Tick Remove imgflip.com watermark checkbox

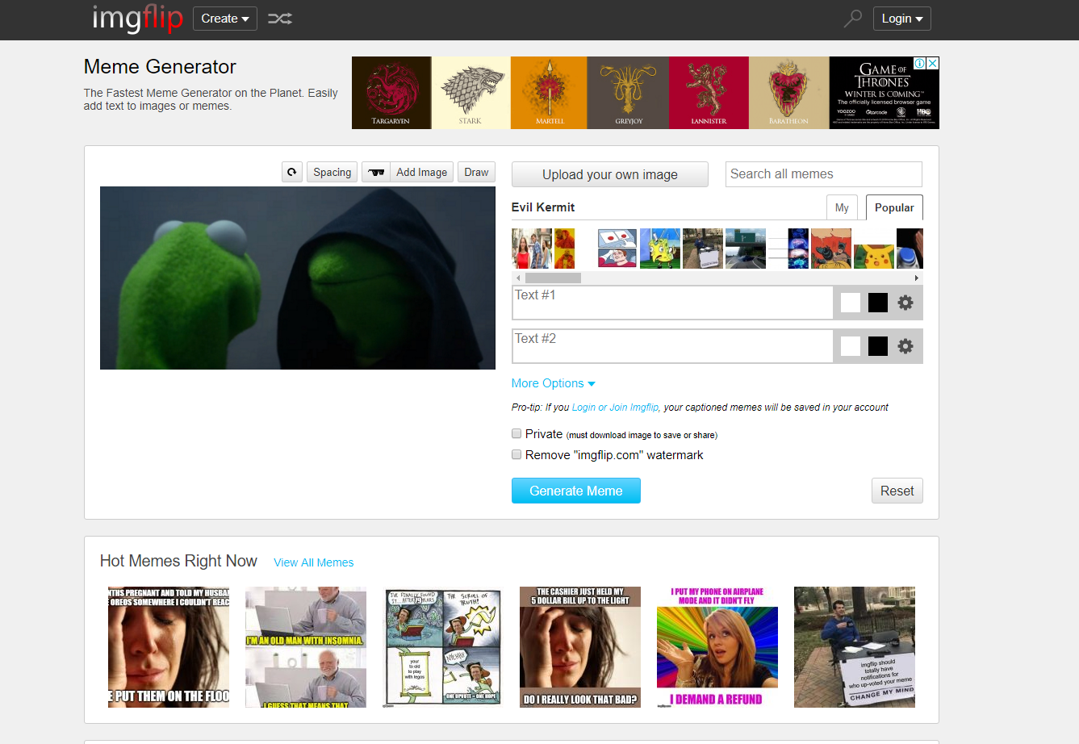516,454
